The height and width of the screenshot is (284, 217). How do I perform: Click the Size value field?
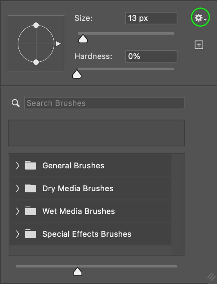(151, 18)
